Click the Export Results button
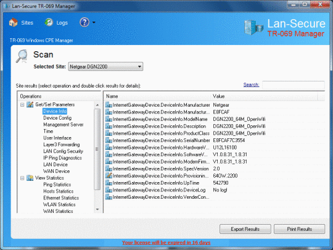The height and width of the screenshot is (250, 333). [x=245, y=229]
